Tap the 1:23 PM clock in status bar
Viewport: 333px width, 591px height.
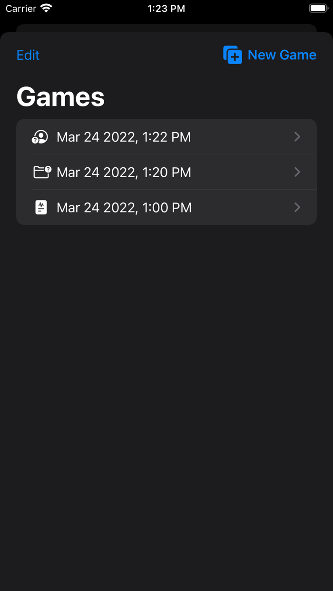(x=166, y=9)
